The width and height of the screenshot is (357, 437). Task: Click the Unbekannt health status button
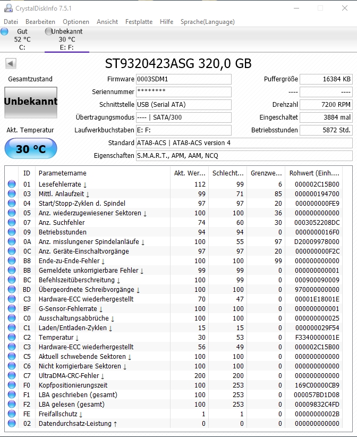pyautogui.click(x=31, y=102)
